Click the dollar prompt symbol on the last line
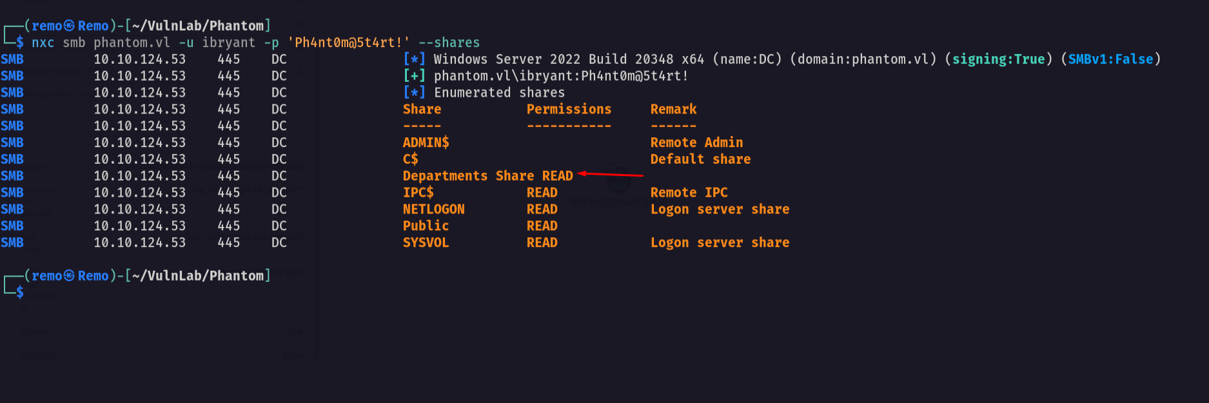1209x403 pixels. point(20,292)
